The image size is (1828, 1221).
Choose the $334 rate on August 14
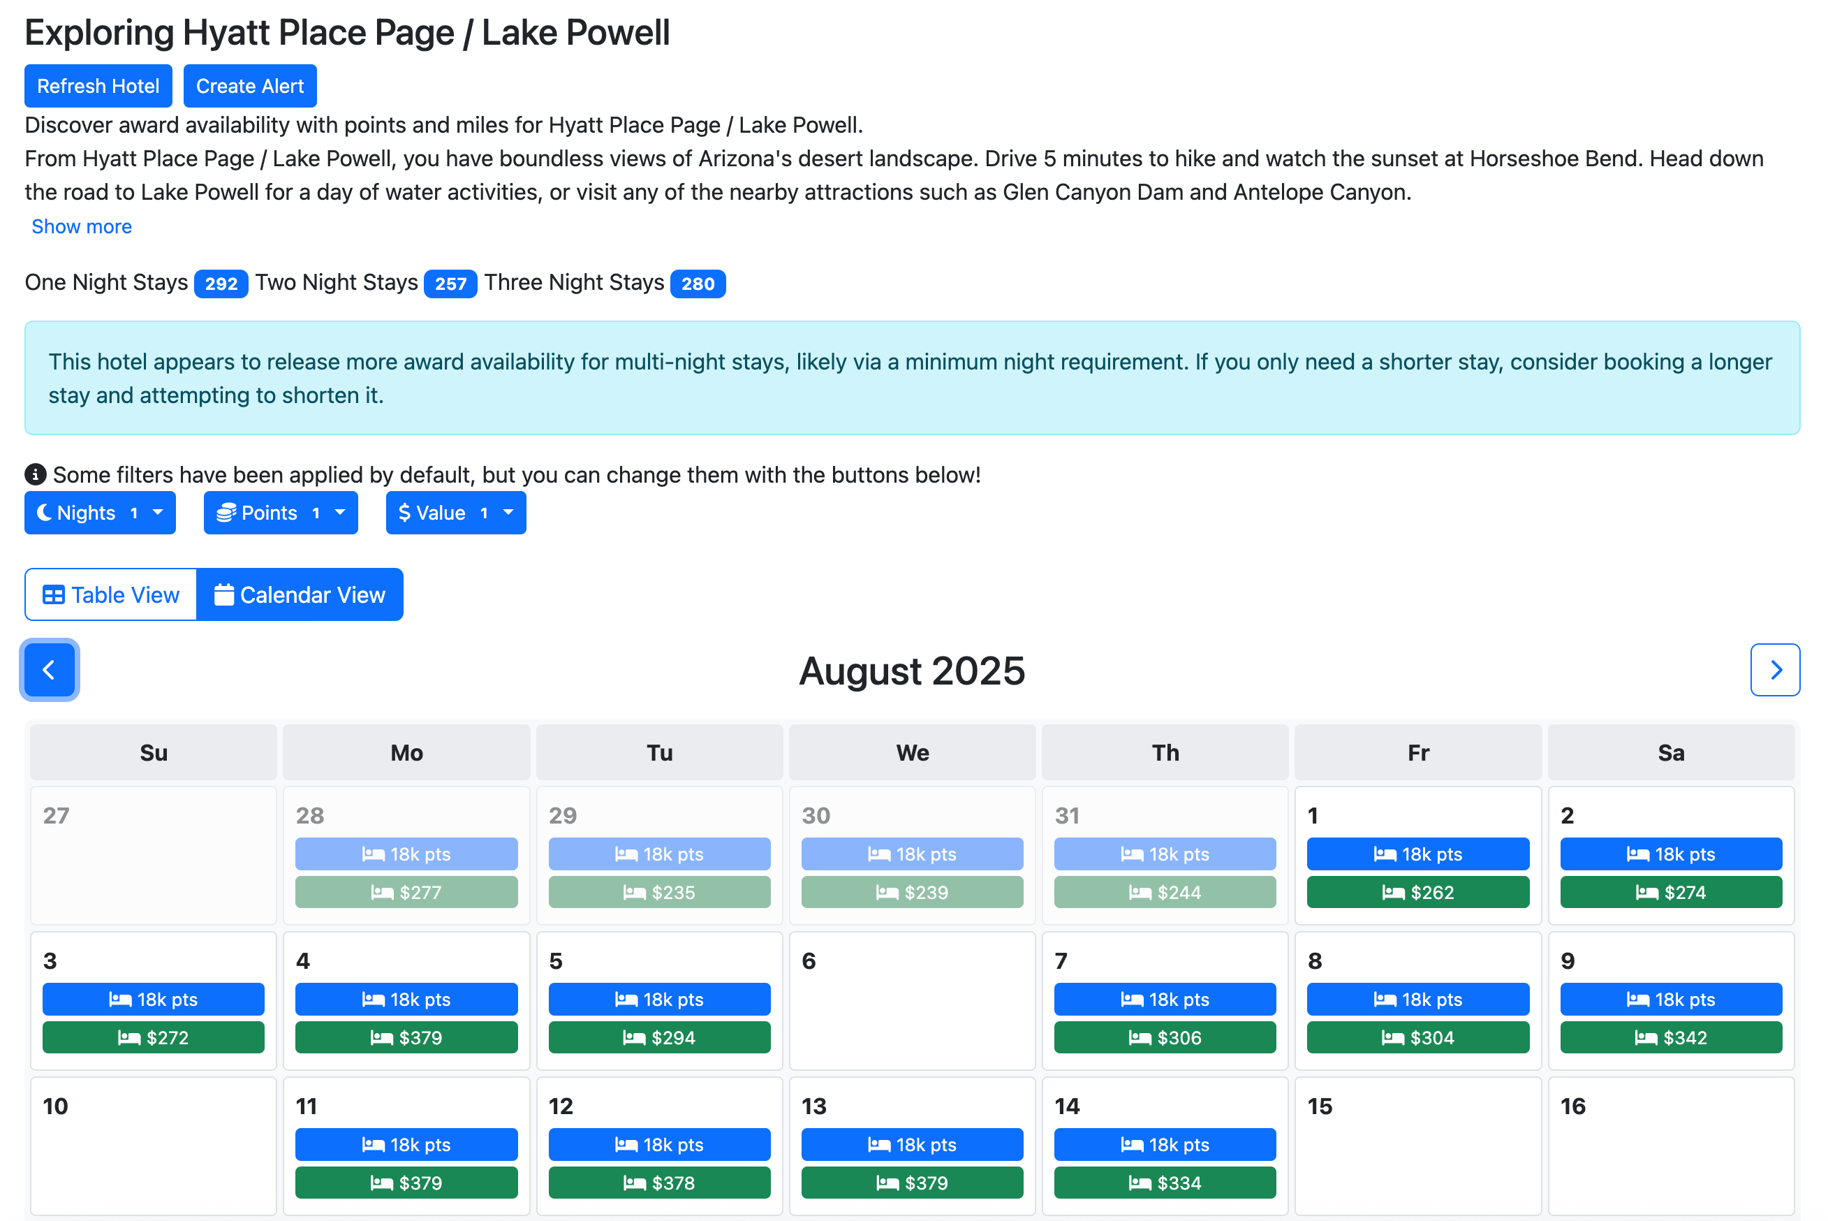[1165, 1183]
